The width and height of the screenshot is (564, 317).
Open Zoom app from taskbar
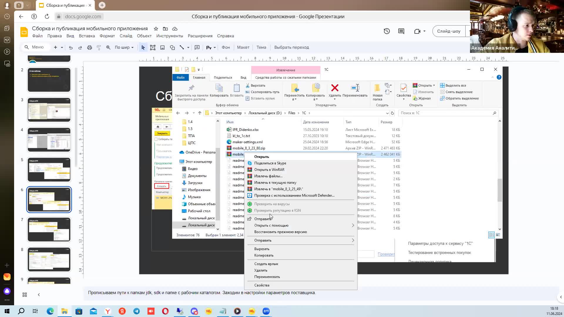coord(266,311)
